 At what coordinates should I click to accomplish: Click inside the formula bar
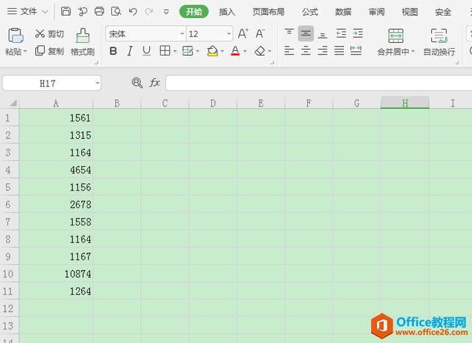318,83
